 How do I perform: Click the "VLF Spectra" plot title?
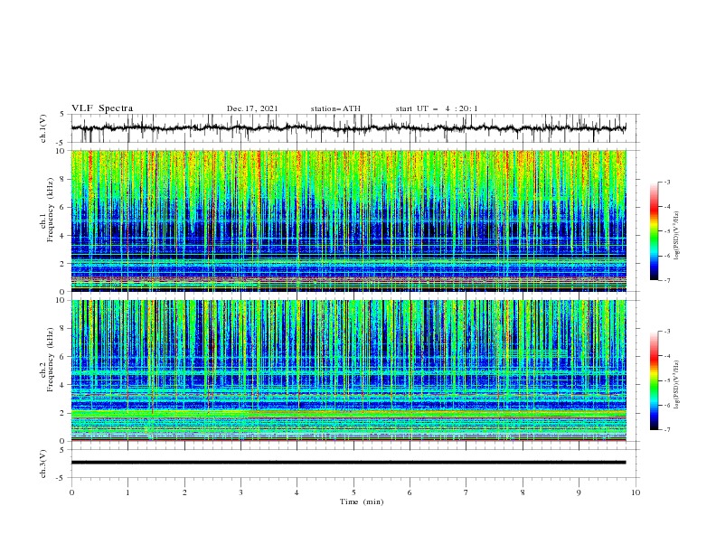(x=102, y=108)
